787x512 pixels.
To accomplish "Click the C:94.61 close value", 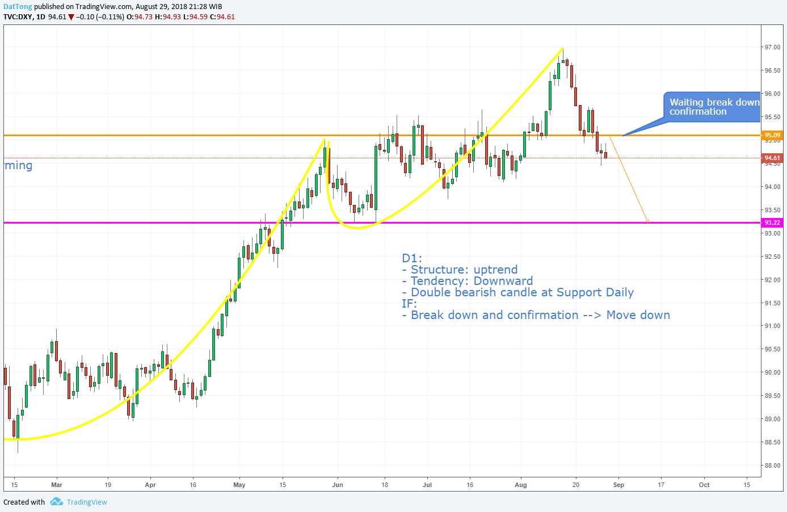I will [x=222, y=17].
